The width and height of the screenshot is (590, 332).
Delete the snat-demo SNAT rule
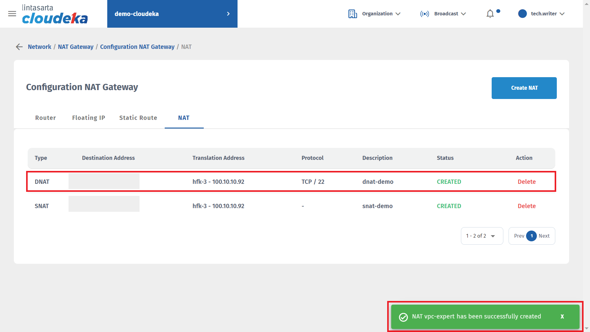(x=526, y=206)
